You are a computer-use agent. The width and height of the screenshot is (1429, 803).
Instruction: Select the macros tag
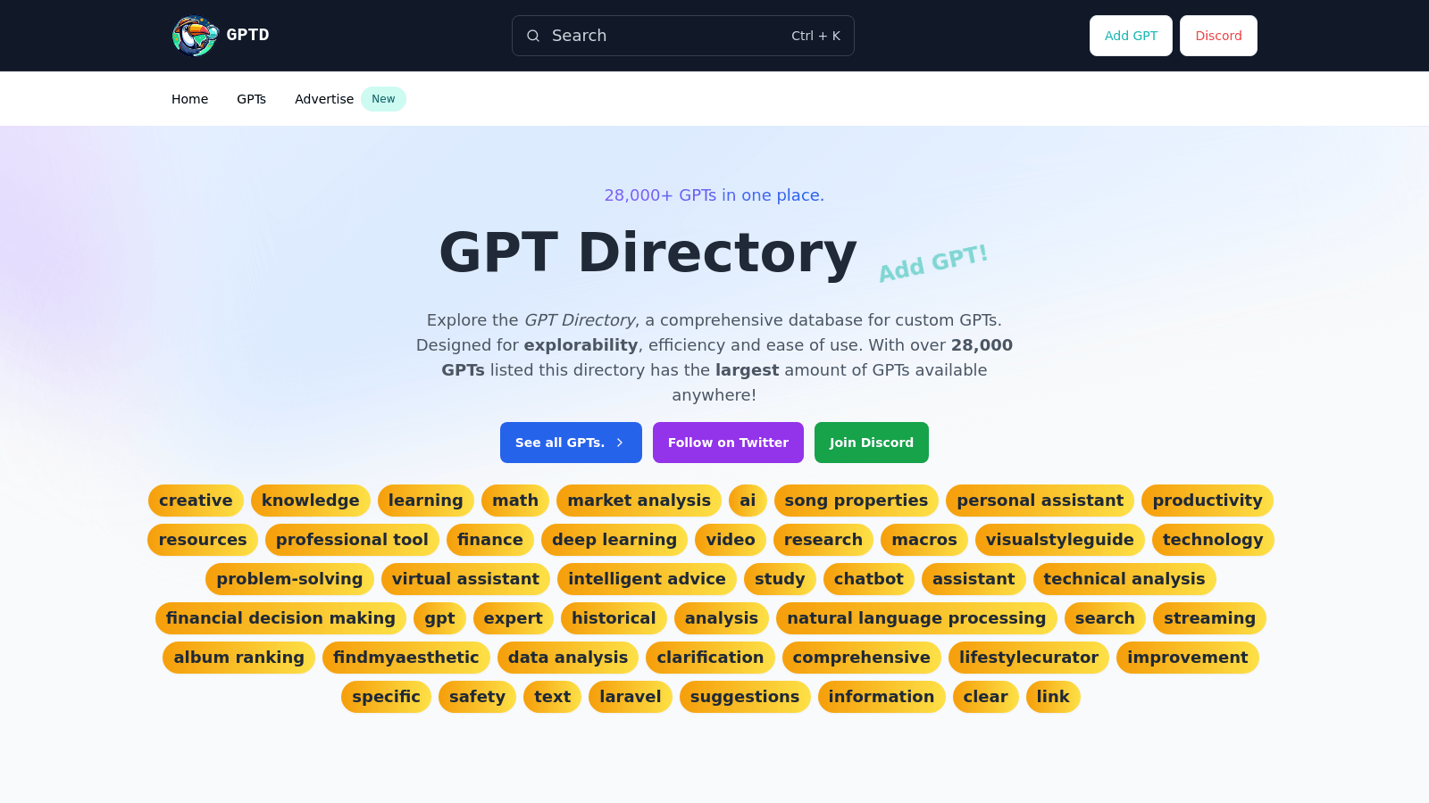click(924, 540)
